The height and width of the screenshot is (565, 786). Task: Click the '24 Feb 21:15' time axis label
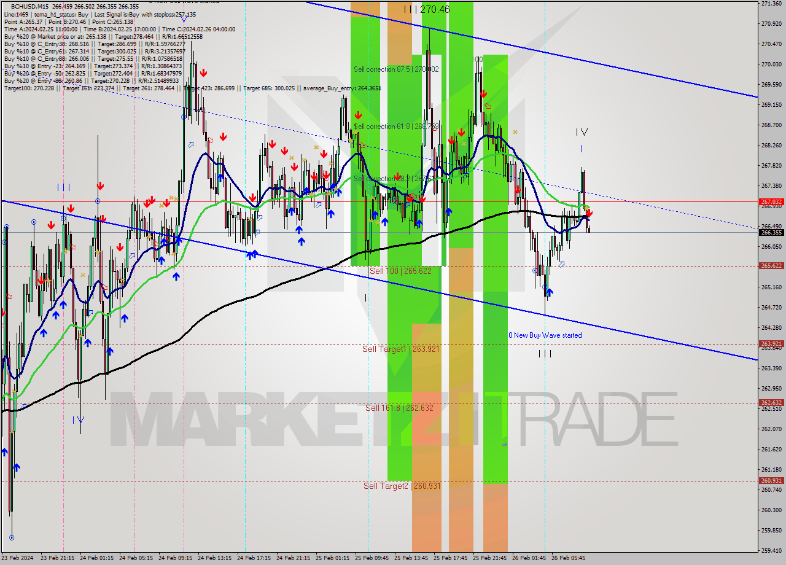(x=293, y=558)
